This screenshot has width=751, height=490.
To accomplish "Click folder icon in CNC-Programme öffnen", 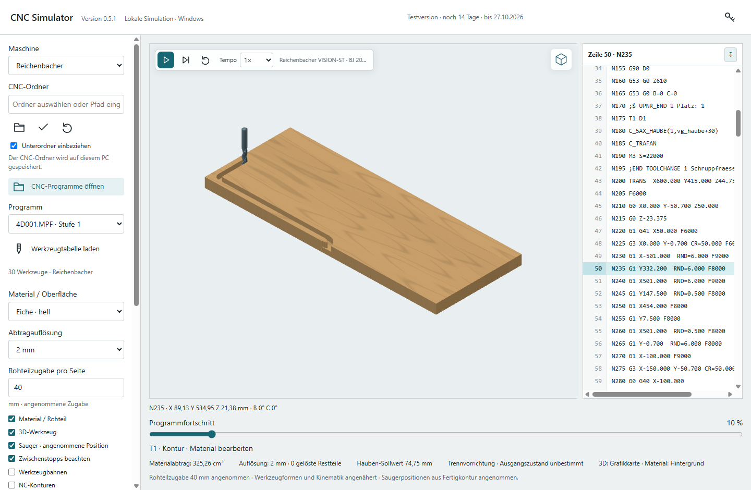I will click(19, 187).
